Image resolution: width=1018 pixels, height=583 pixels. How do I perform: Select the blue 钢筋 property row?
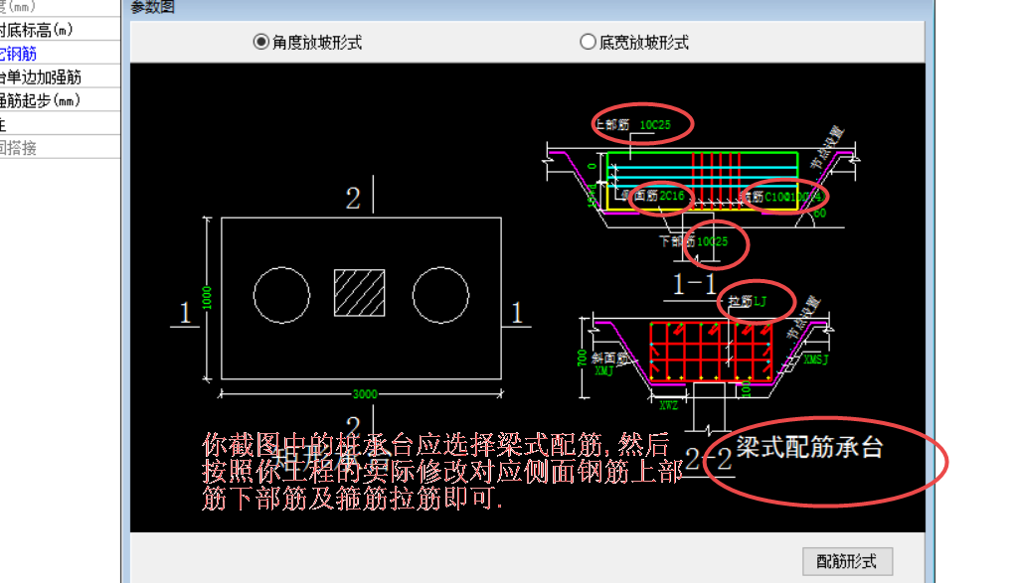pyautogui.click(x=60, y=54)
